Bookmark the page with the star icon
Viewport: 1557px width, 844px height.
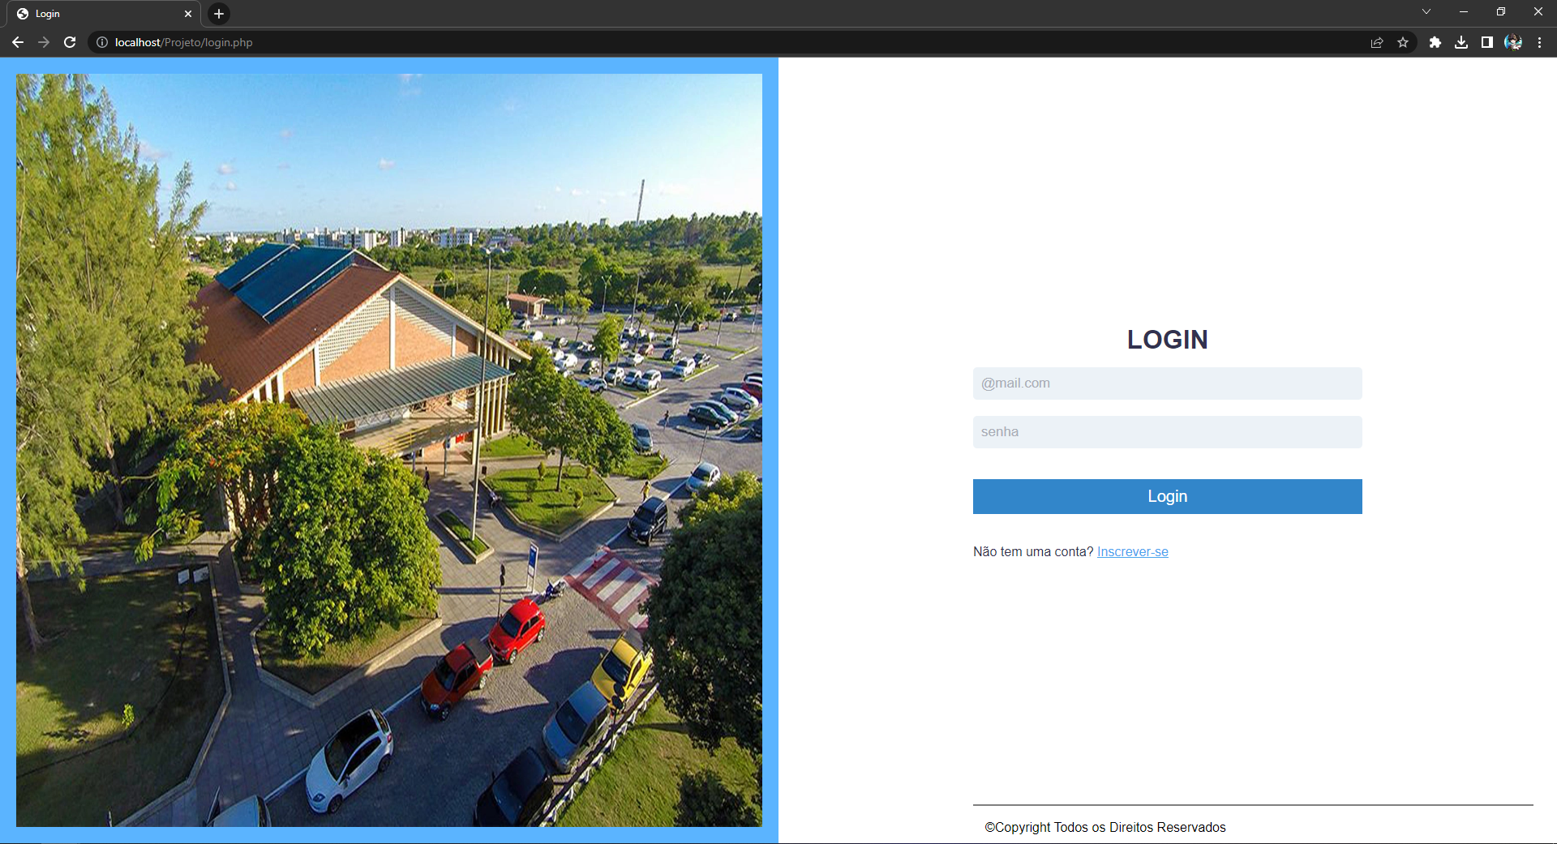click(1404, 42)
